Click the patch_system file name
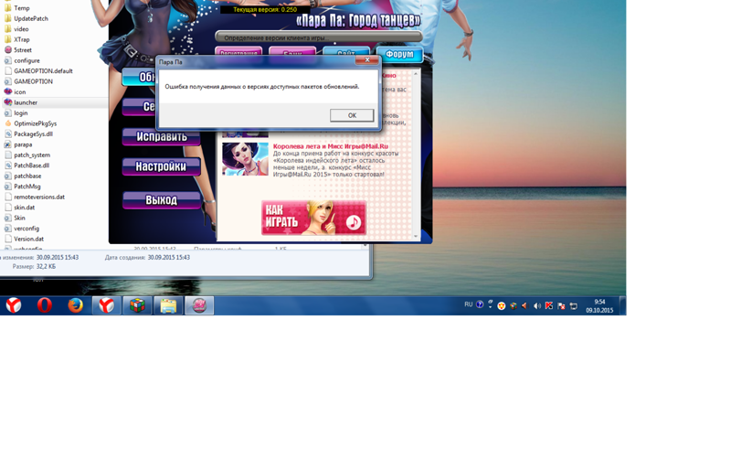 pos(32,154)
